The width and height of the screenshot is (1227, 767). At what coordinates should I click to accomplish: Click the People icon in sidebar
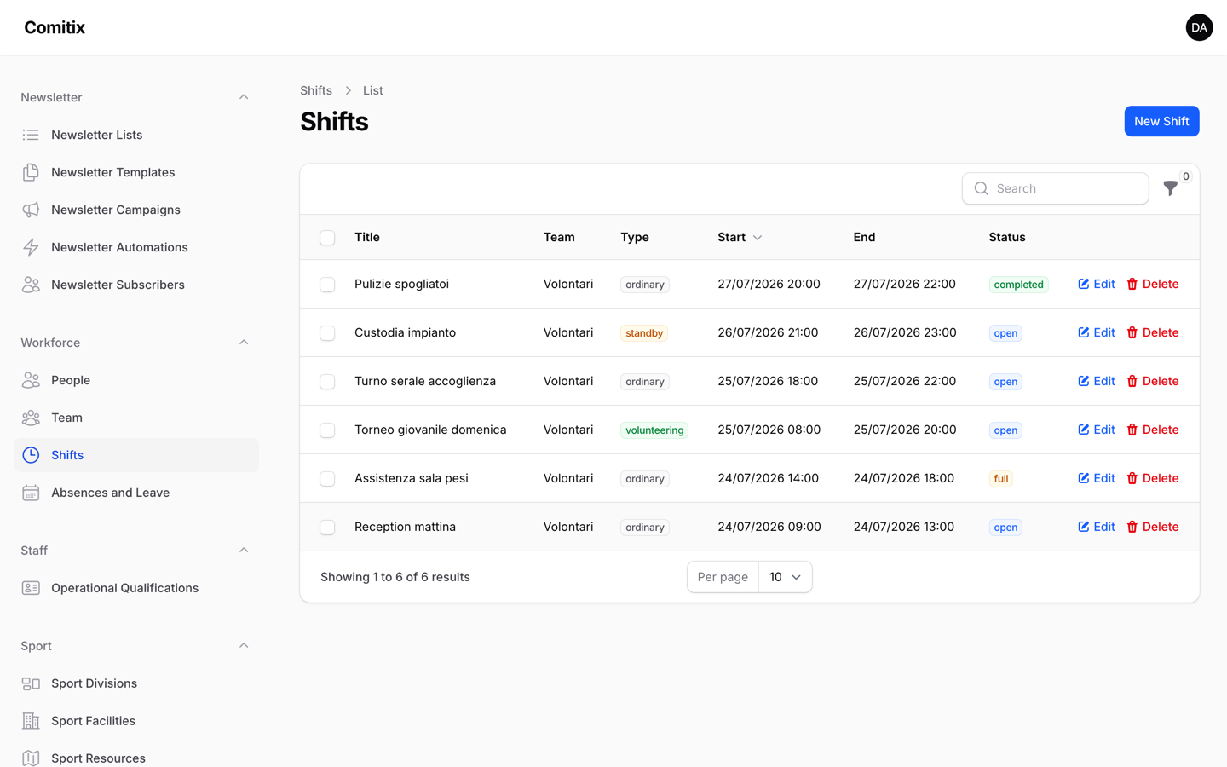pos(31,380)
